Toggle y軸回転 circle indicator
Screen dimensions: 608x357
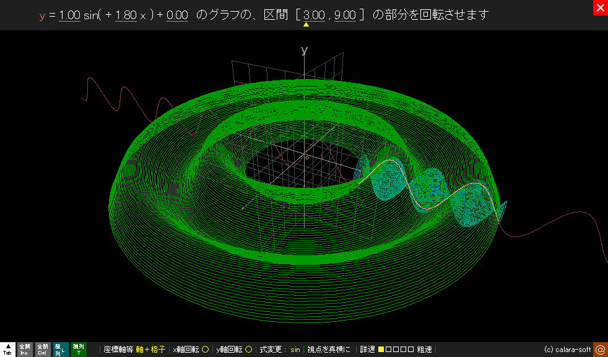[248, 350]
